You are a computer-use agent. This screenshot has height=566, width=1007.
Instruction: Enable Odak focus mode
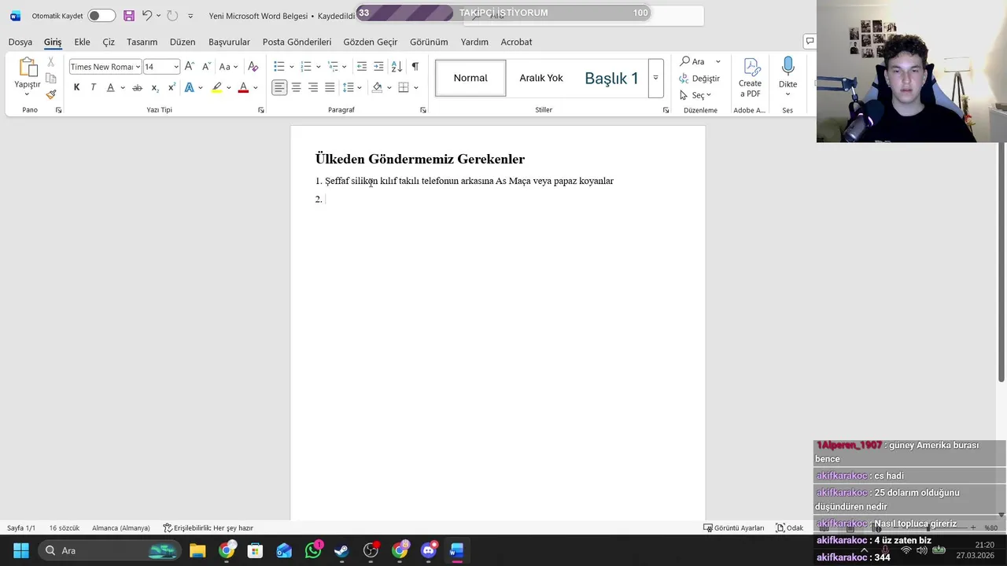coord(789,528)
